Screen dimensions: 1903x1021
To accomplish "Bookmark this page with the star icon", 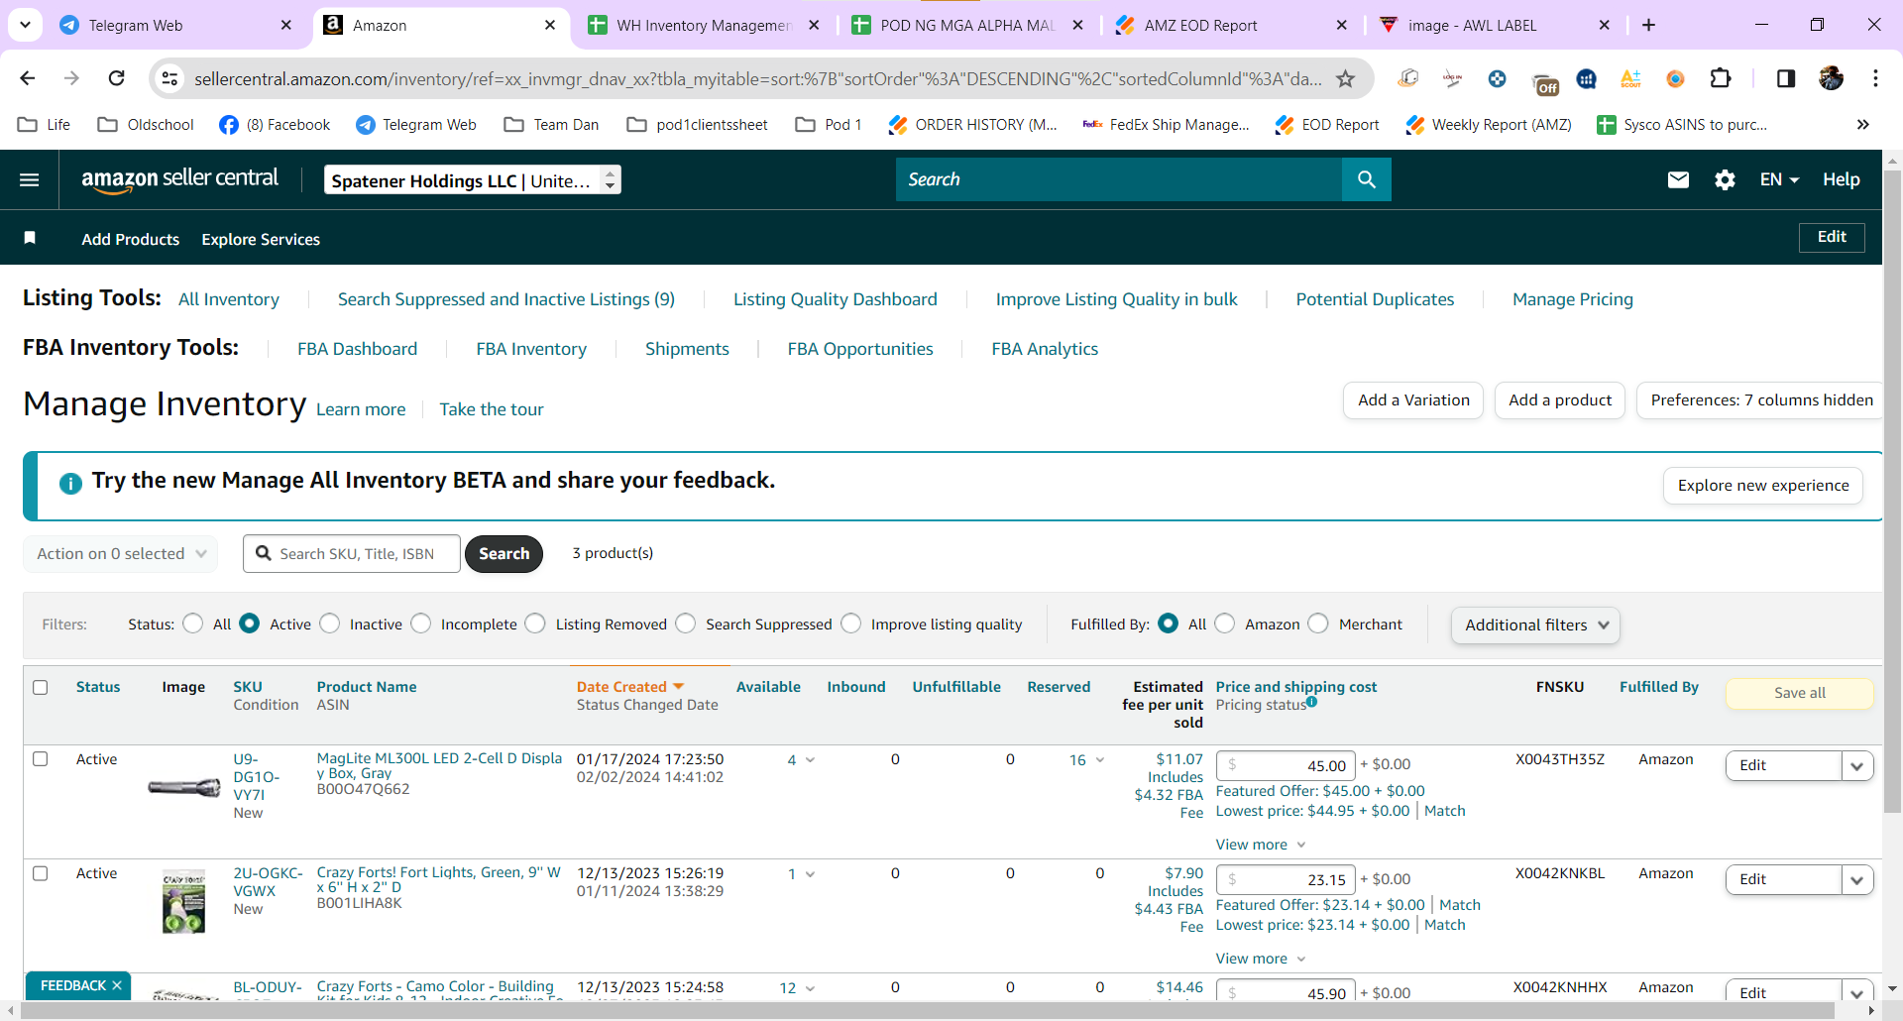I will point(1345,78).
